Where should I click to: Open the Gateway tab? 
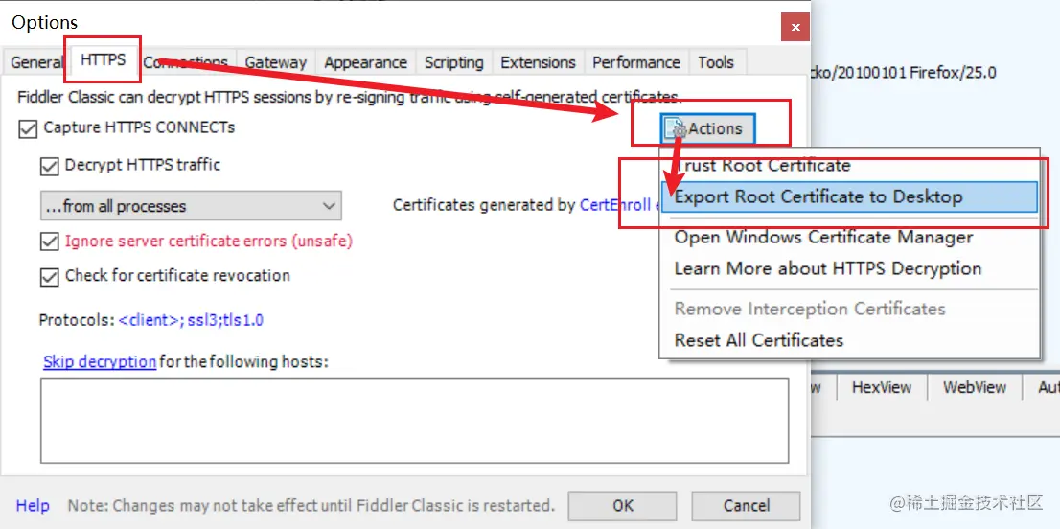275,63
